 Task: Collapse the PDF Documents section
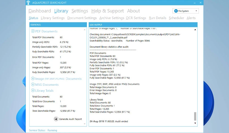coord(33,31)
